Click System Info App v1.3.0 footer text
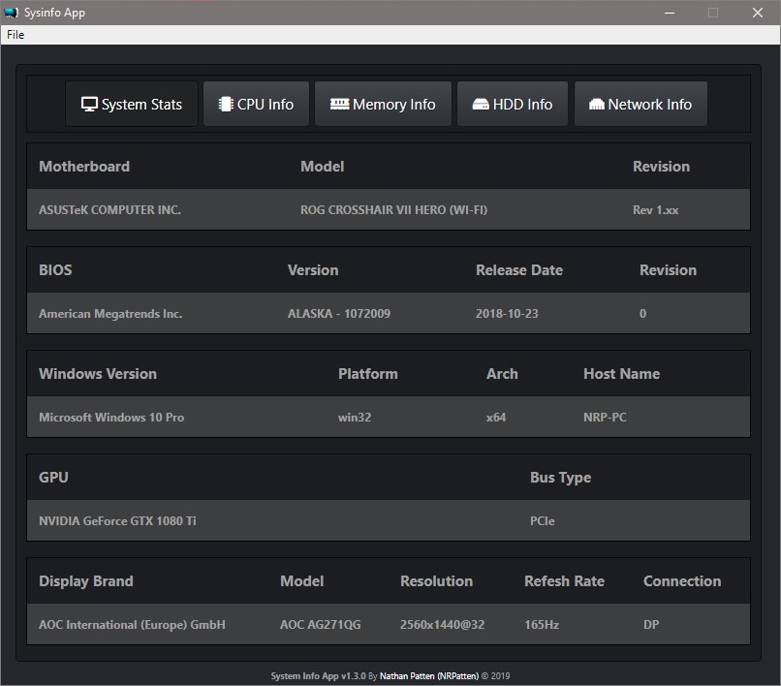Image resolution: width=781 pixels, height=686 pixels. [x=318, y=676]
